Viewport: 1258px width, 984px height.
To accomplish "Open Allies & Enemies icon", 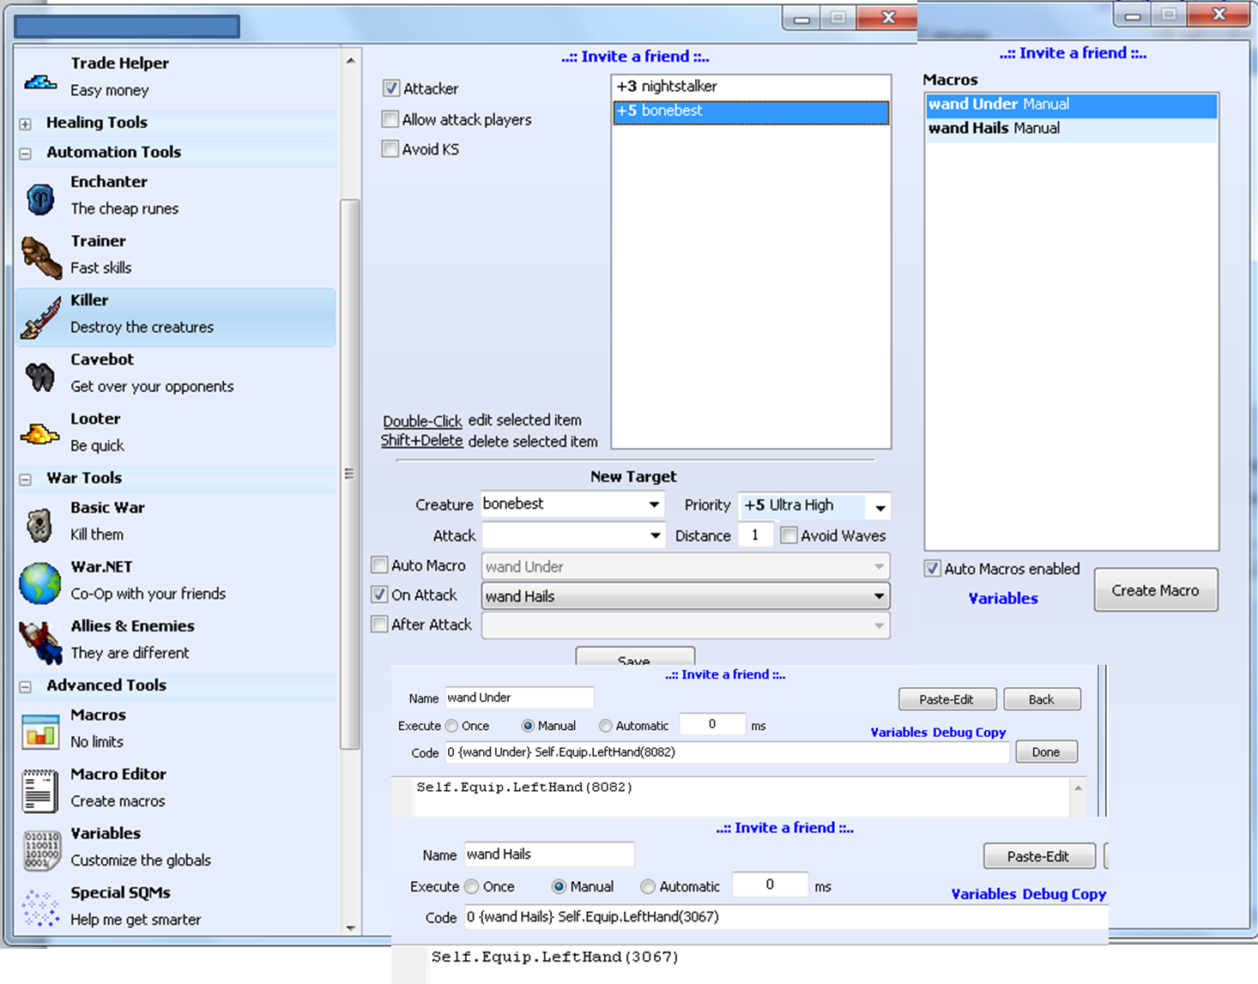I will coord(40,643).
